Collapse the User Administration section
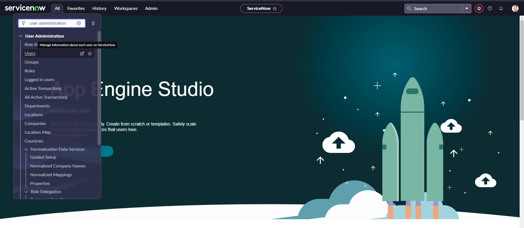 (x=21, y=36)
